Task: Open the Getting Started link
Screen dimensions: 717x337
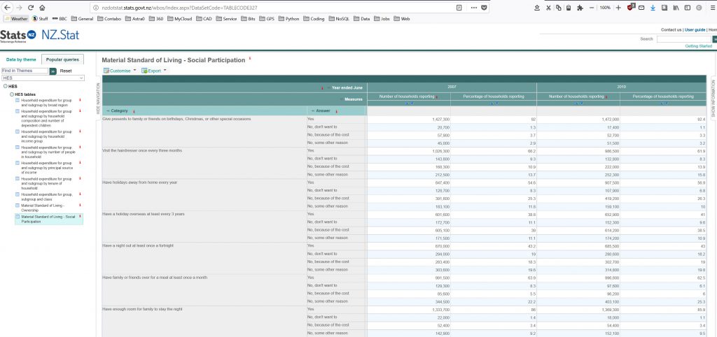Action: [697, 45]
